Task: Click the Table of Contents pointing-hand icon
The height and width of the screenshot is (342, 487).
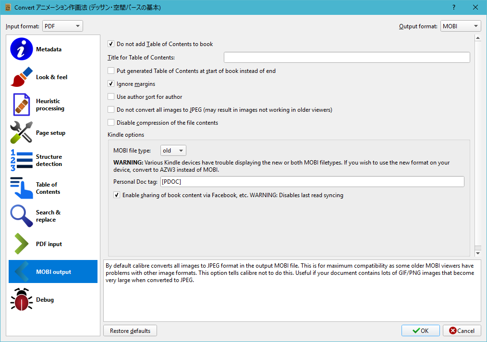Action: [x=22, y=188]
